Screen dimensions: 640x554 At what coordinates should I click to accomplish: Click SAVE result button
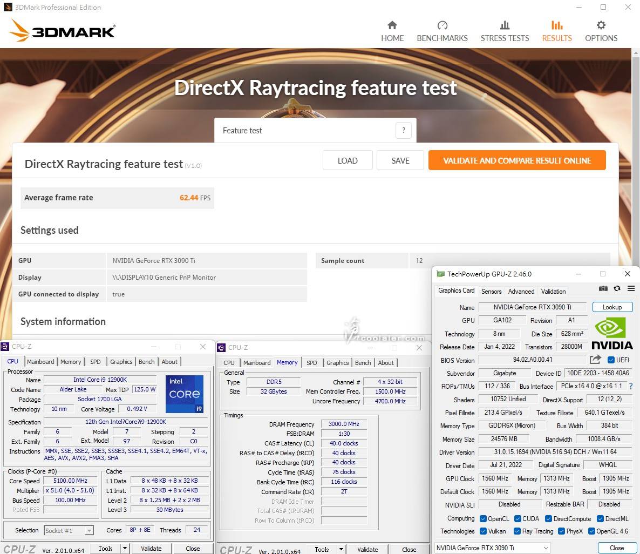click(x=400, y=160)
